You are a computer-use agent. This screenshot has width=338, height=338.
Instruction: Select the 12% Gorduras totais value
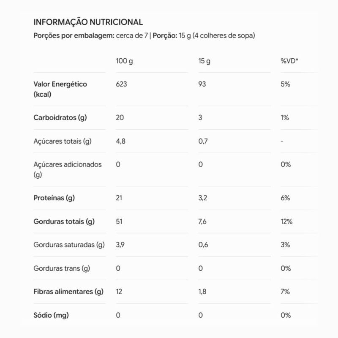(x=286, y=221)
